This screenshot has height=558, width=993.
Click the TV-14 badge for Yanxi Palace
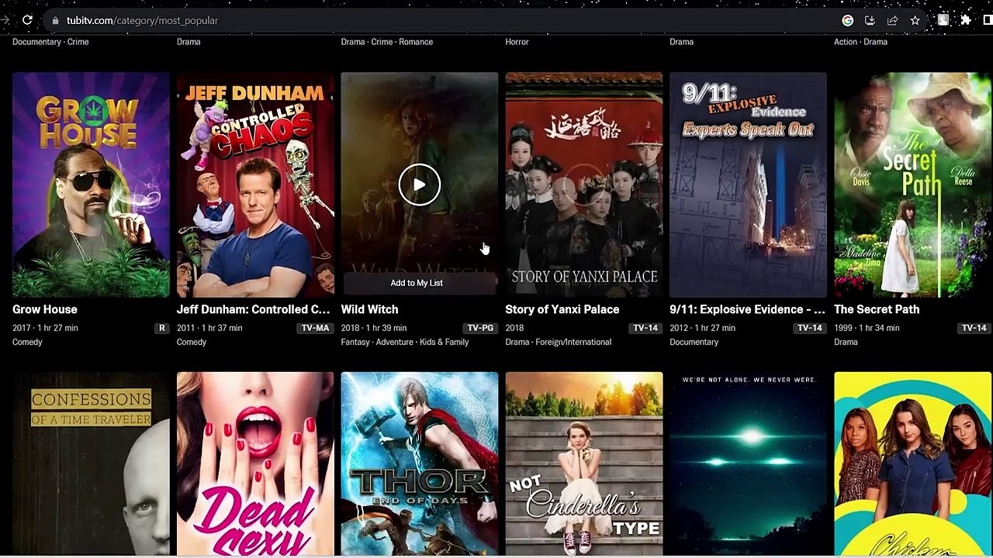645,328
